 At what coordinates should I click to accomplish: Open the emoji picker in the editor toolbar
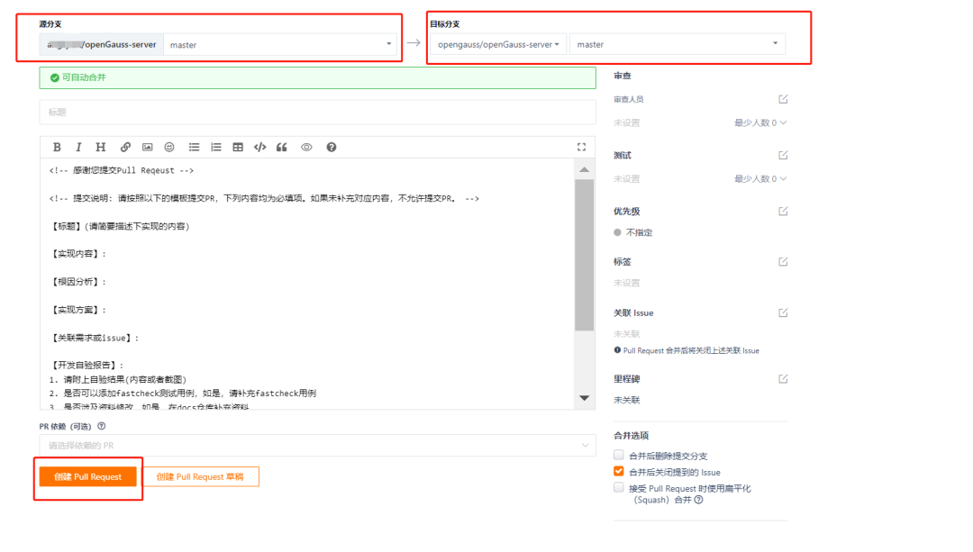[x=169, y=147]
